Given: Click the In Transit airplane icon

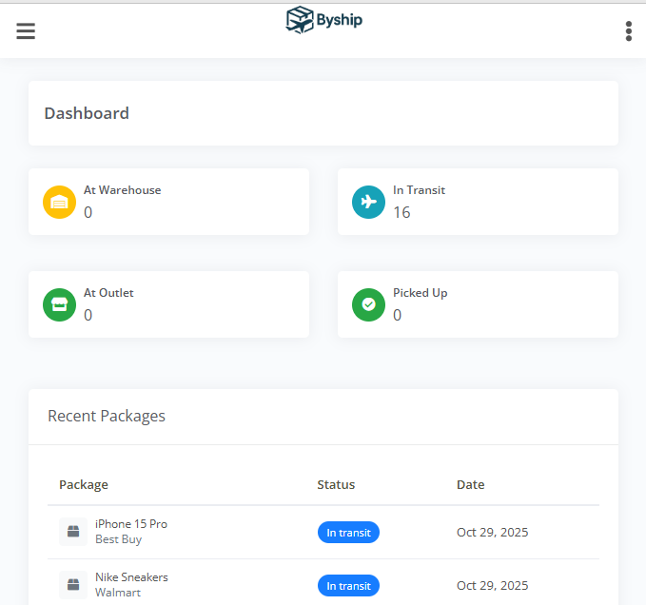Looking at the screenshot, I should [368, 202].
